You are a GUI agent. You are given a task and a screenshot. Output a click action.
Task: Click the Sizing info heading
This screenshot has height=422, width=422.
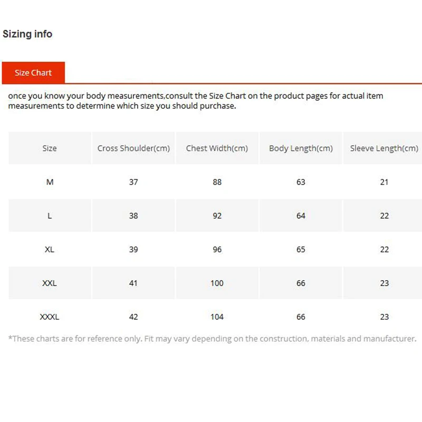tap(27, 34)
